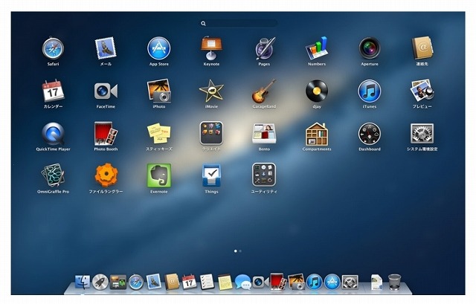This screenshot has height=304, width=476.
Task: Open yellow Notes pad in the Dock
Action: [225, 282]
